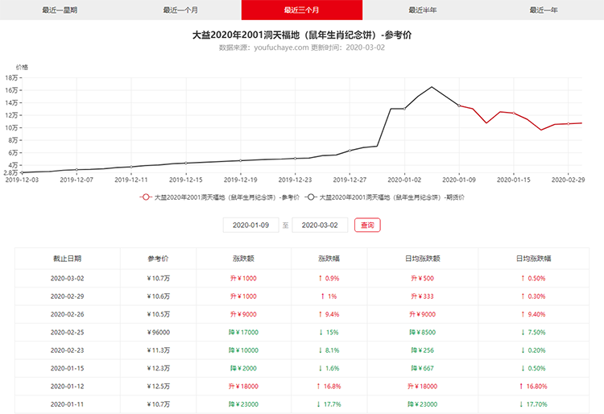The width and height of the screenshot is (604, 414).
Task: Click the chart data point at 2020-01-09
Action: pyautogui.click(x=459, y=106)
